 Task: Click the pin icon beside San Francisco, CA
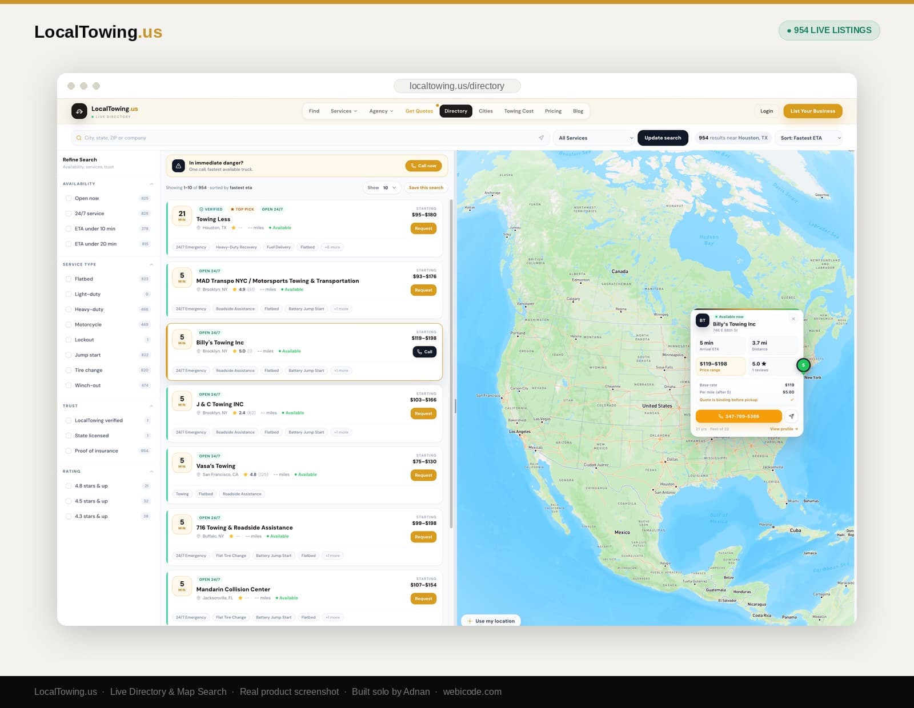click(199, 474)
